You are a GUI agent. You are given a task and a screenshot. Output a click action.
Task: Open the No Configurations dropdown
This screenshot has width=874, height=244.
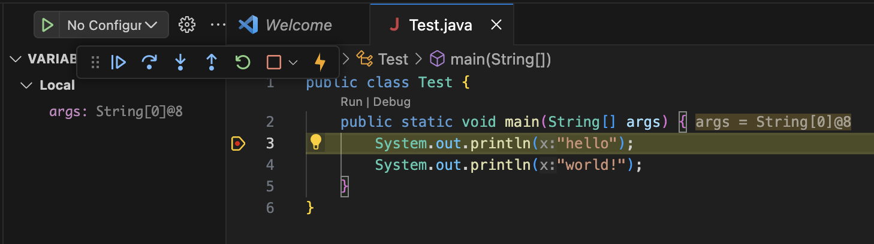(x=111, y=25)
